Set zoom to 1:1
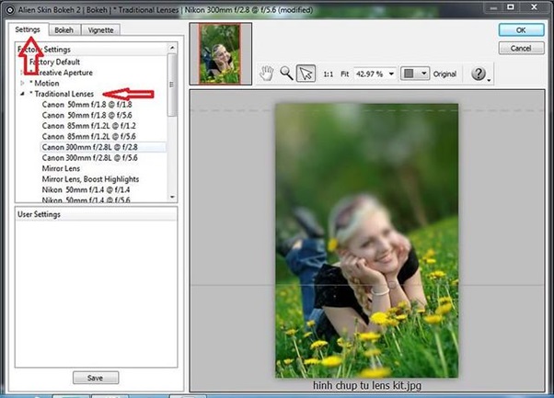554x398 pixels. [x=329, y=74]
